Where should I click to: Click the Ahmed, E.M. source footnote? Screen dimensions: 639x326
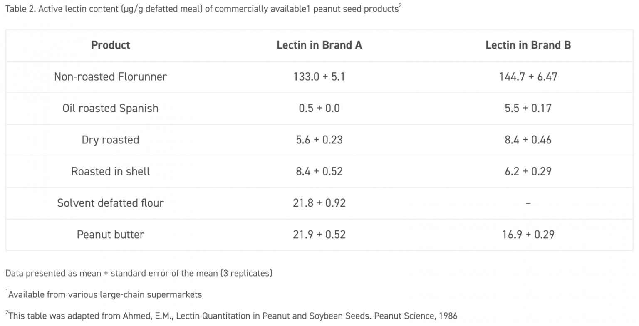pos(232,316)
